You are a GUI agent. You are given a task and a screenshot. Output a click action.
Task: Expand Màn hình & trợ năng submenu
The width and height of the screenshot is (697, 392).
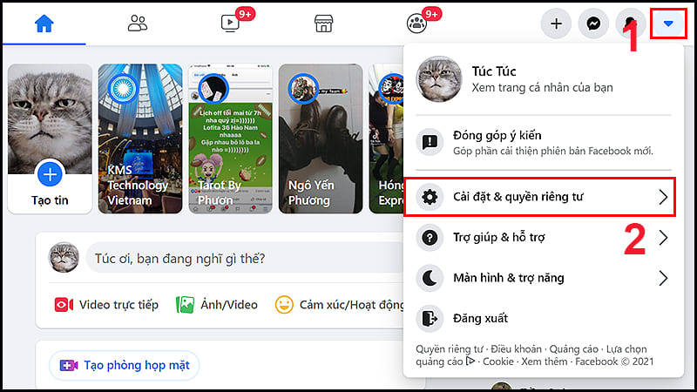540,278
